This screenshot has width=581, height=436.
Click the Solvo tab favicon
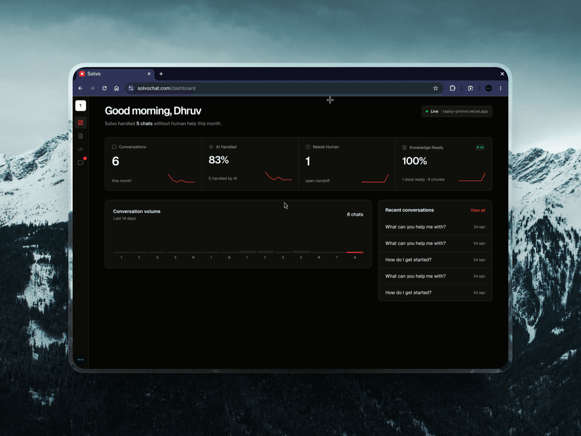(x=82, y=74)
